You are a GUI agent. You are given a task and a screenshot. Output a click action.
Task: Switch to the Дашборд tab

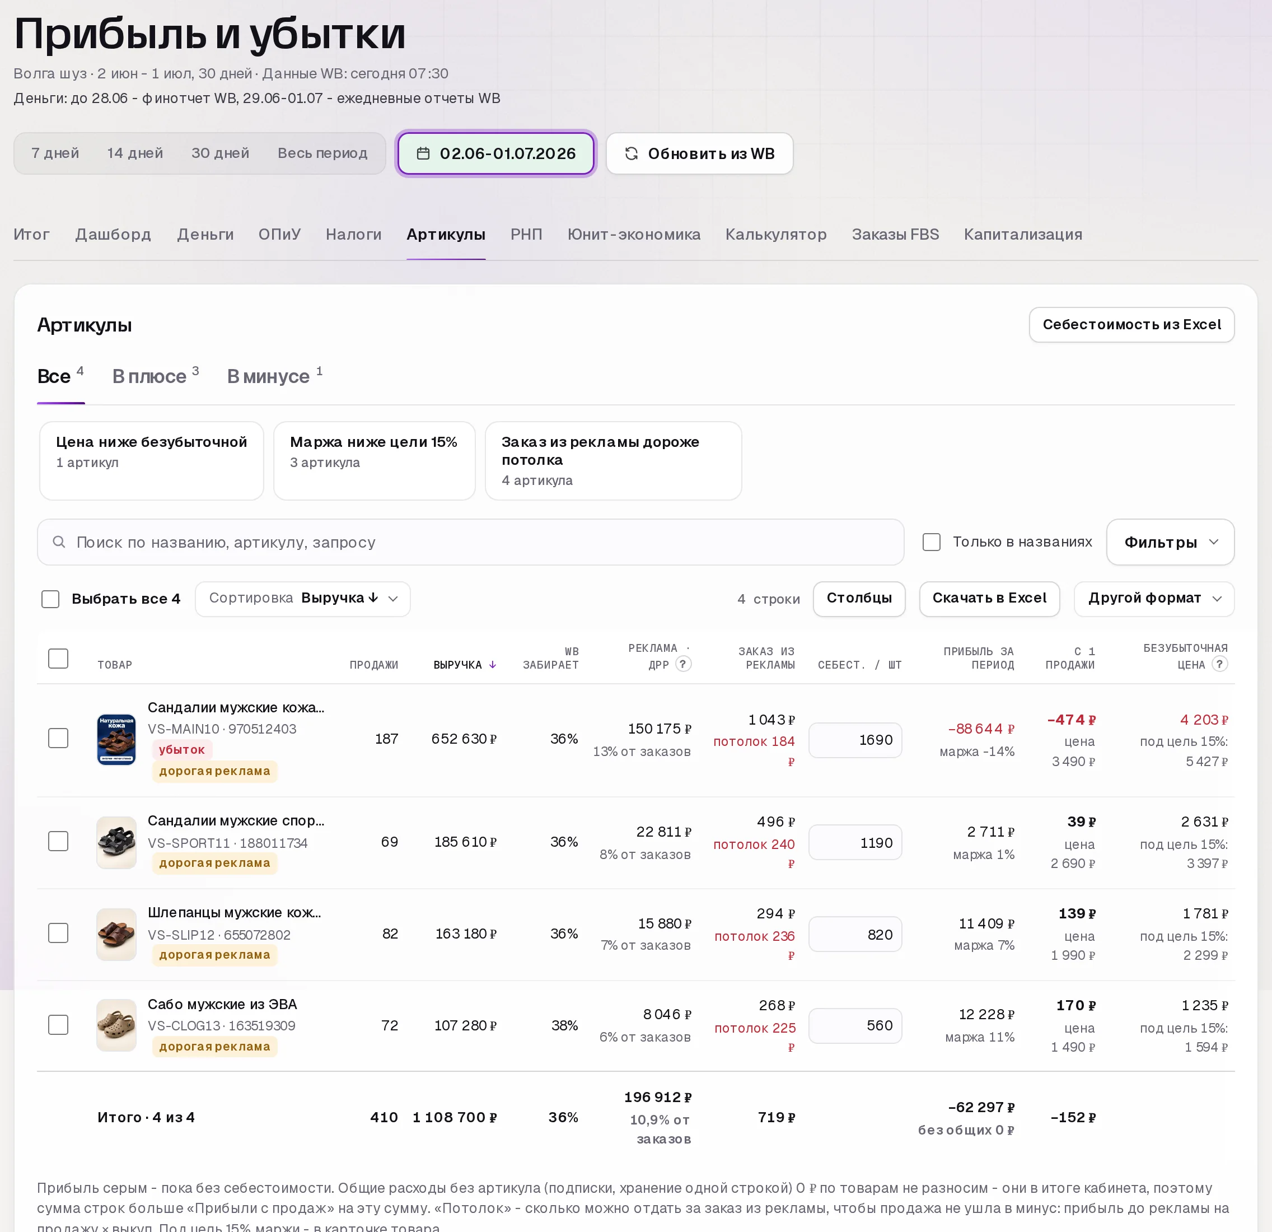pos(114,234)
